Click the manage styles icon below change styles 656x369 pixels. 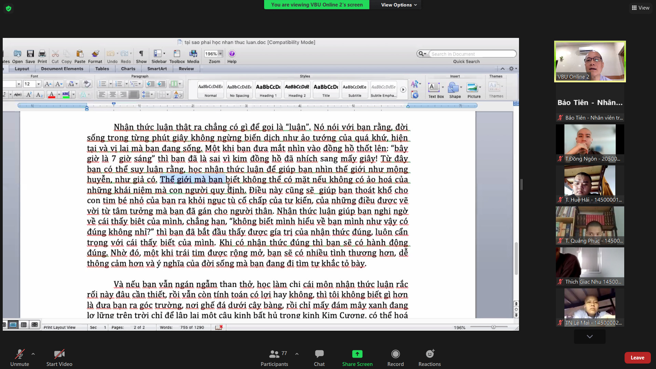[415, 95]
